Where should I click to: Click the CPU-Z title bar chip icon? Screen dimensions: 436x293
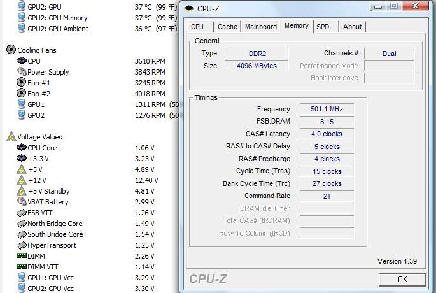click(189, 8)
